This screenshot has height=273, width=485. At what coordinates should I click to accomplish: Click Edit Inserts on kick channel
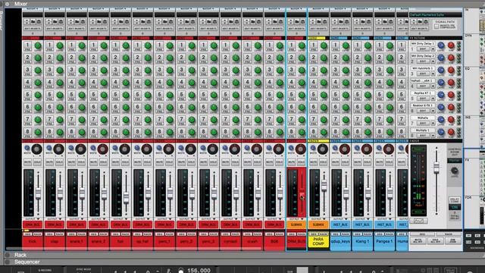click(x=33, y=29)
